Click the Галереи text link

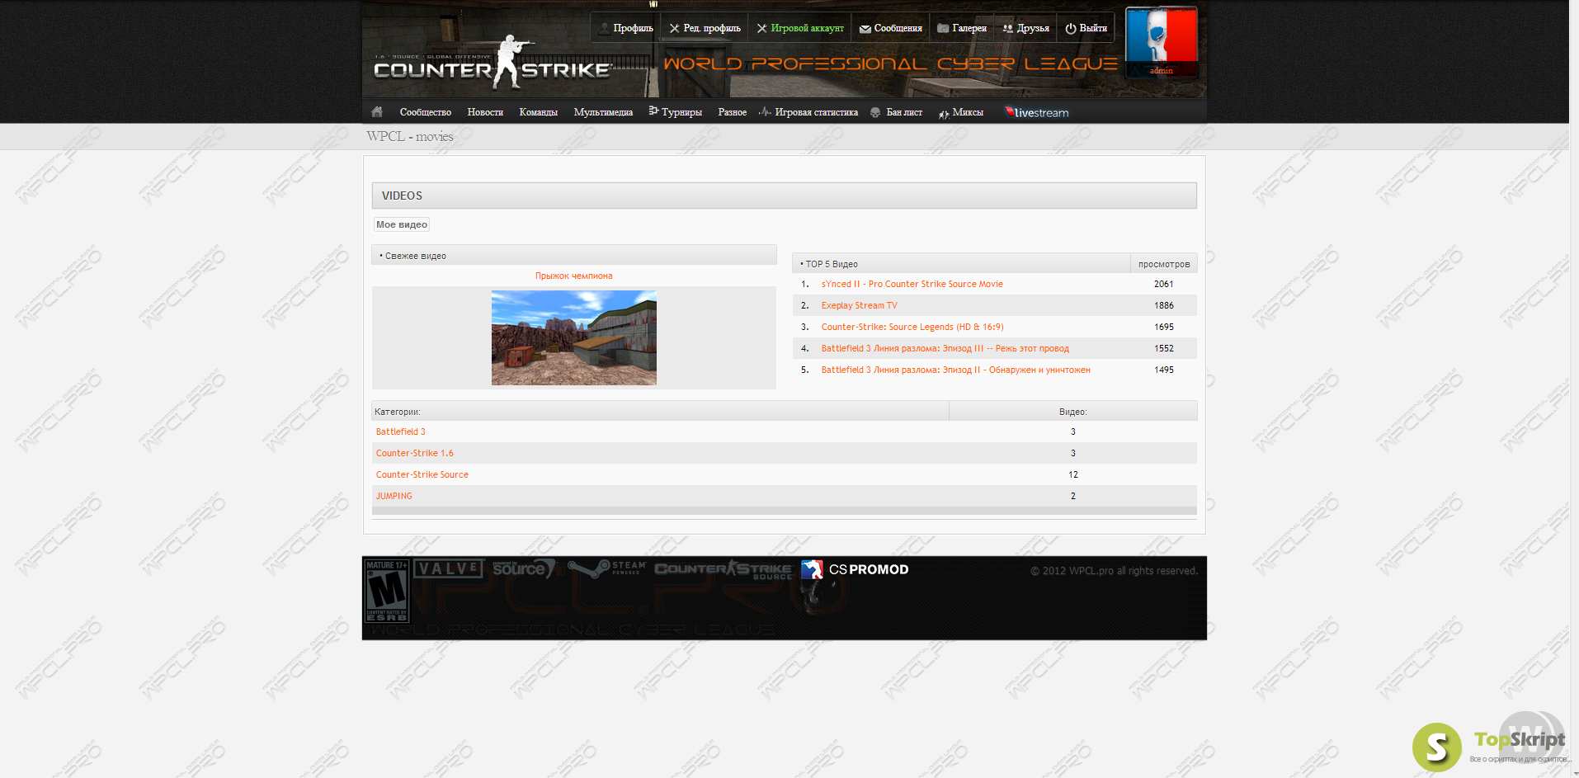(x=969, y=28)
